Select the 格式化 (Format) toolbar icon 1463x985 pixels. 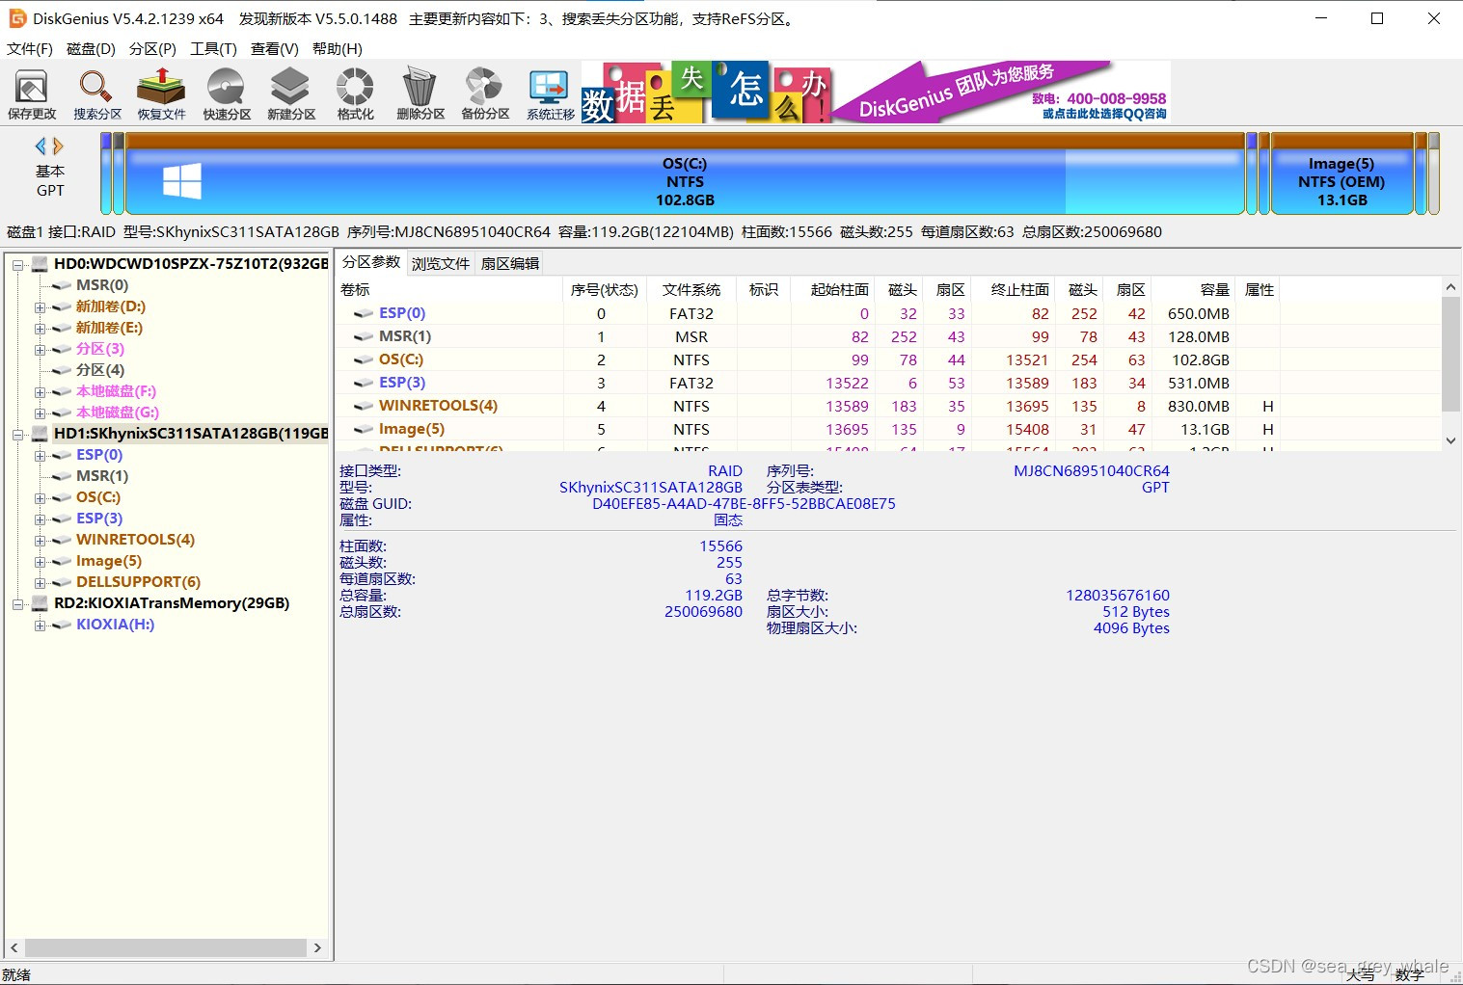pyautogui.click(x=355, y=94)
